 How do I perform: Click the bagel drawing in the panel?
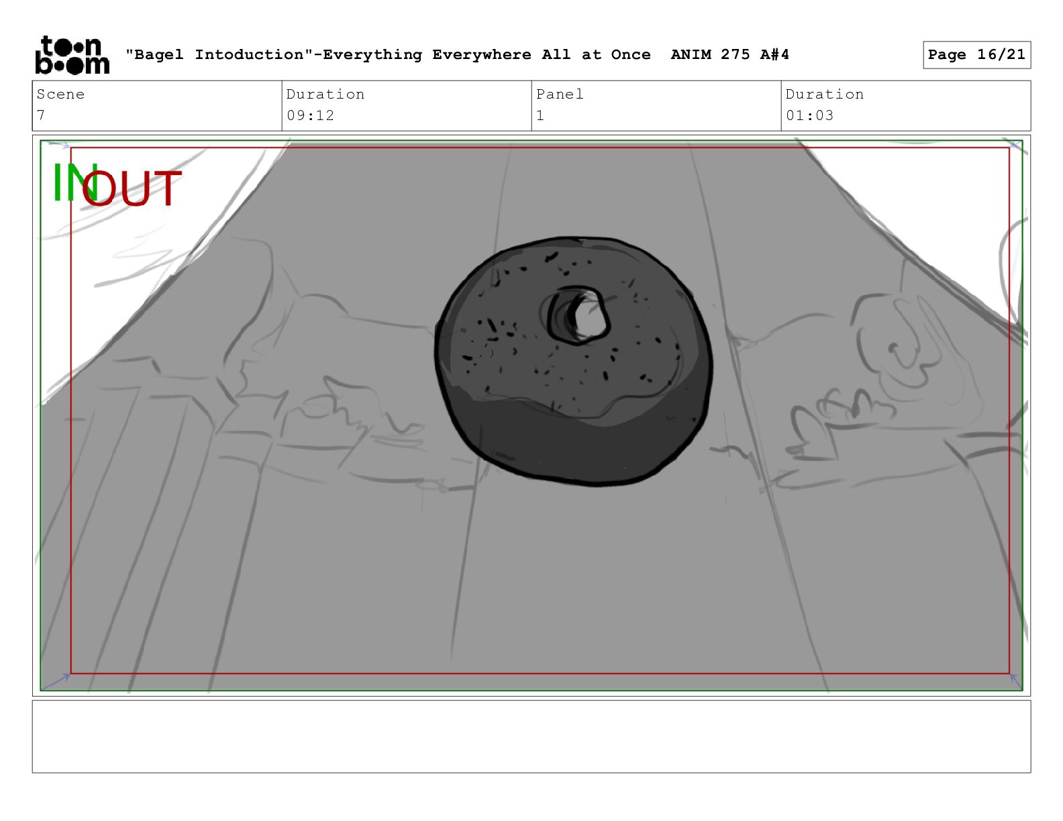[x=574, y=361]
